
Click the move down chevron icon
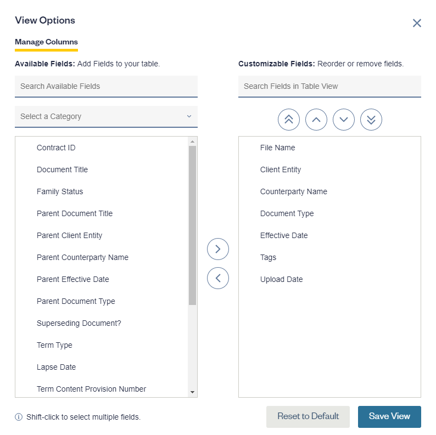pyautogui.click(x=344, y=120)
